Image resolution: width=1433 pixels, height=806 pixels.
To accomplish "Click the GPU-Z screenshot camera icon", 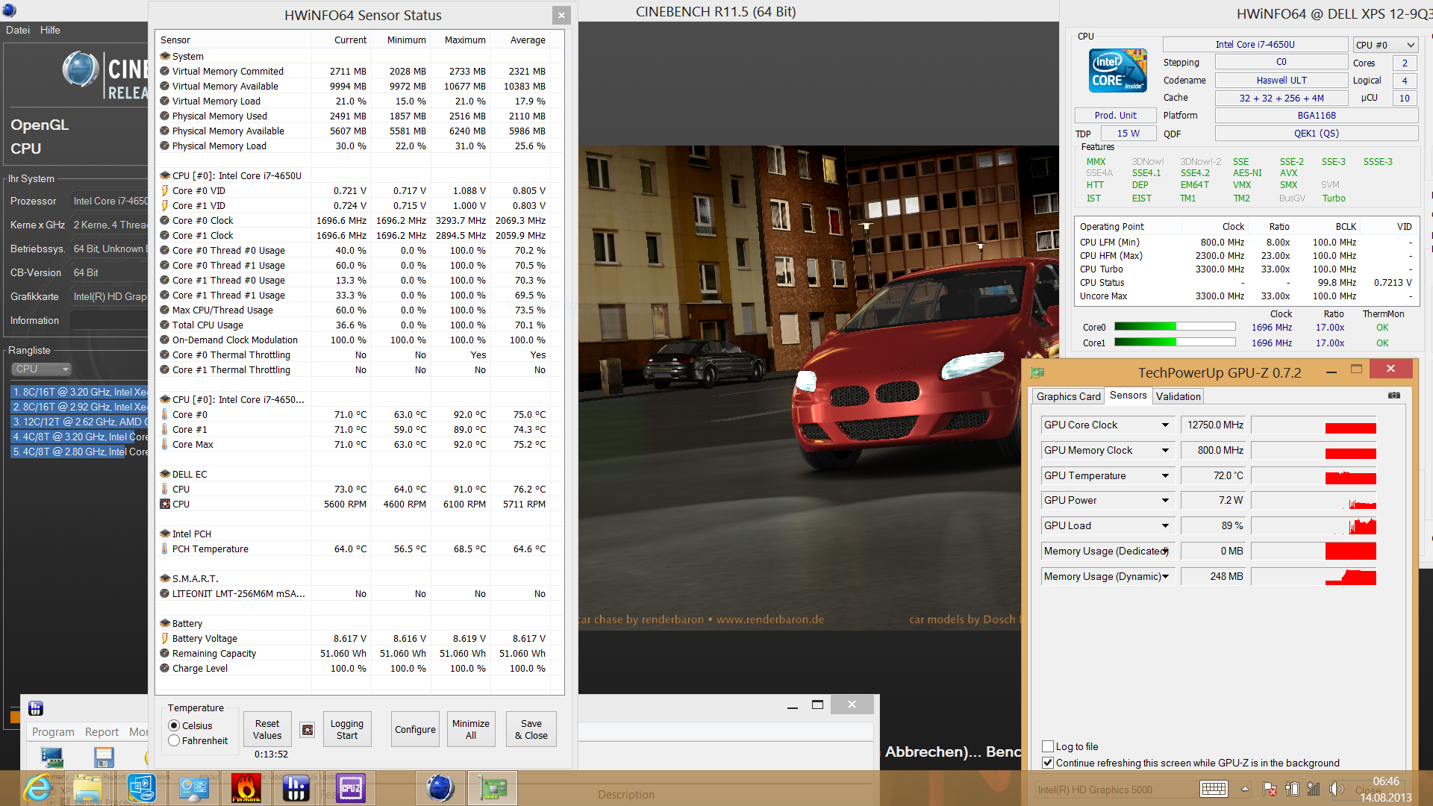I will (x=1393, y=396).
